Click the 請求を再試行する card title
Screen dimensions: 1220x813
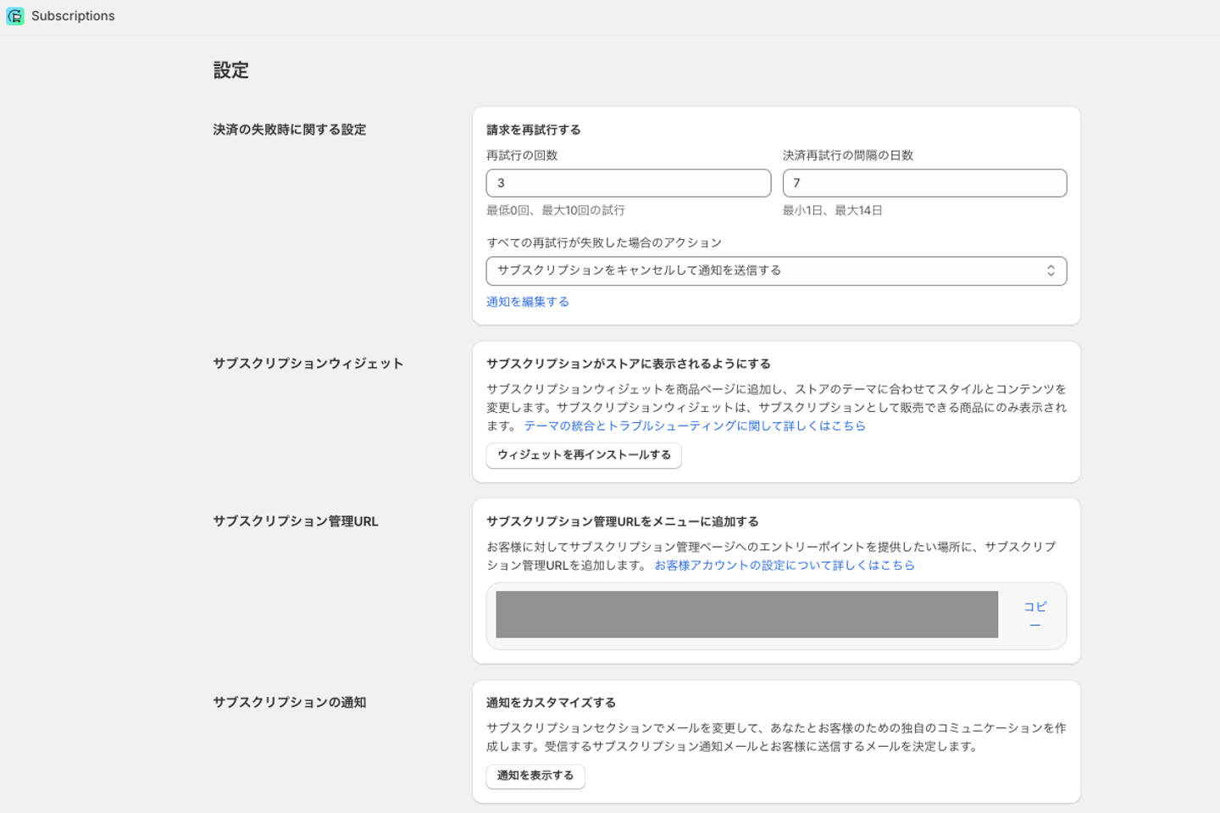coord(533,130)
